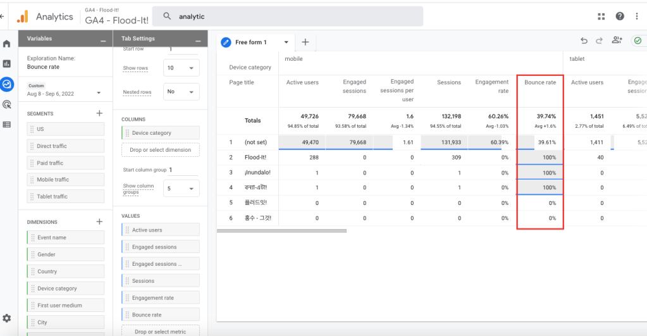
Task: Minimize the Variables panel
Action: [103, 40]
